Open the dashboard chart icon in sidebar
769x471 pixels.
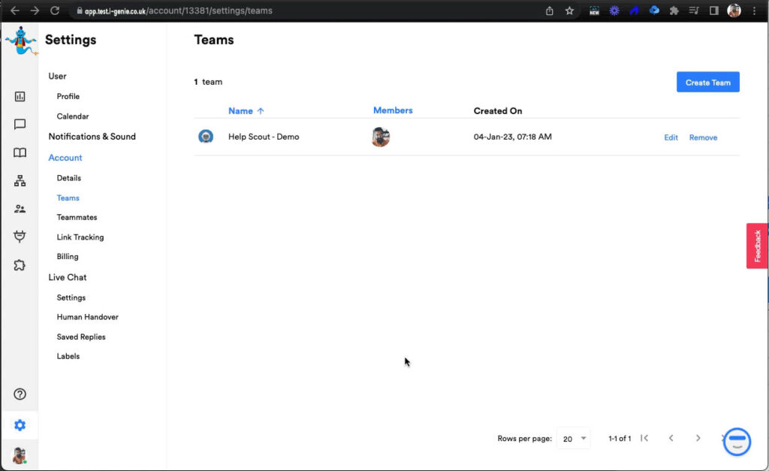point(20,96)
